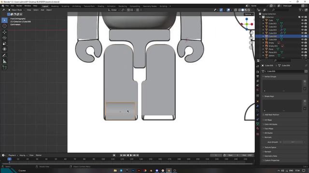The width and height of the screenshot is (309, 173).
Task: Select Cube.008 in the outliner
Action: pos(272,39)
